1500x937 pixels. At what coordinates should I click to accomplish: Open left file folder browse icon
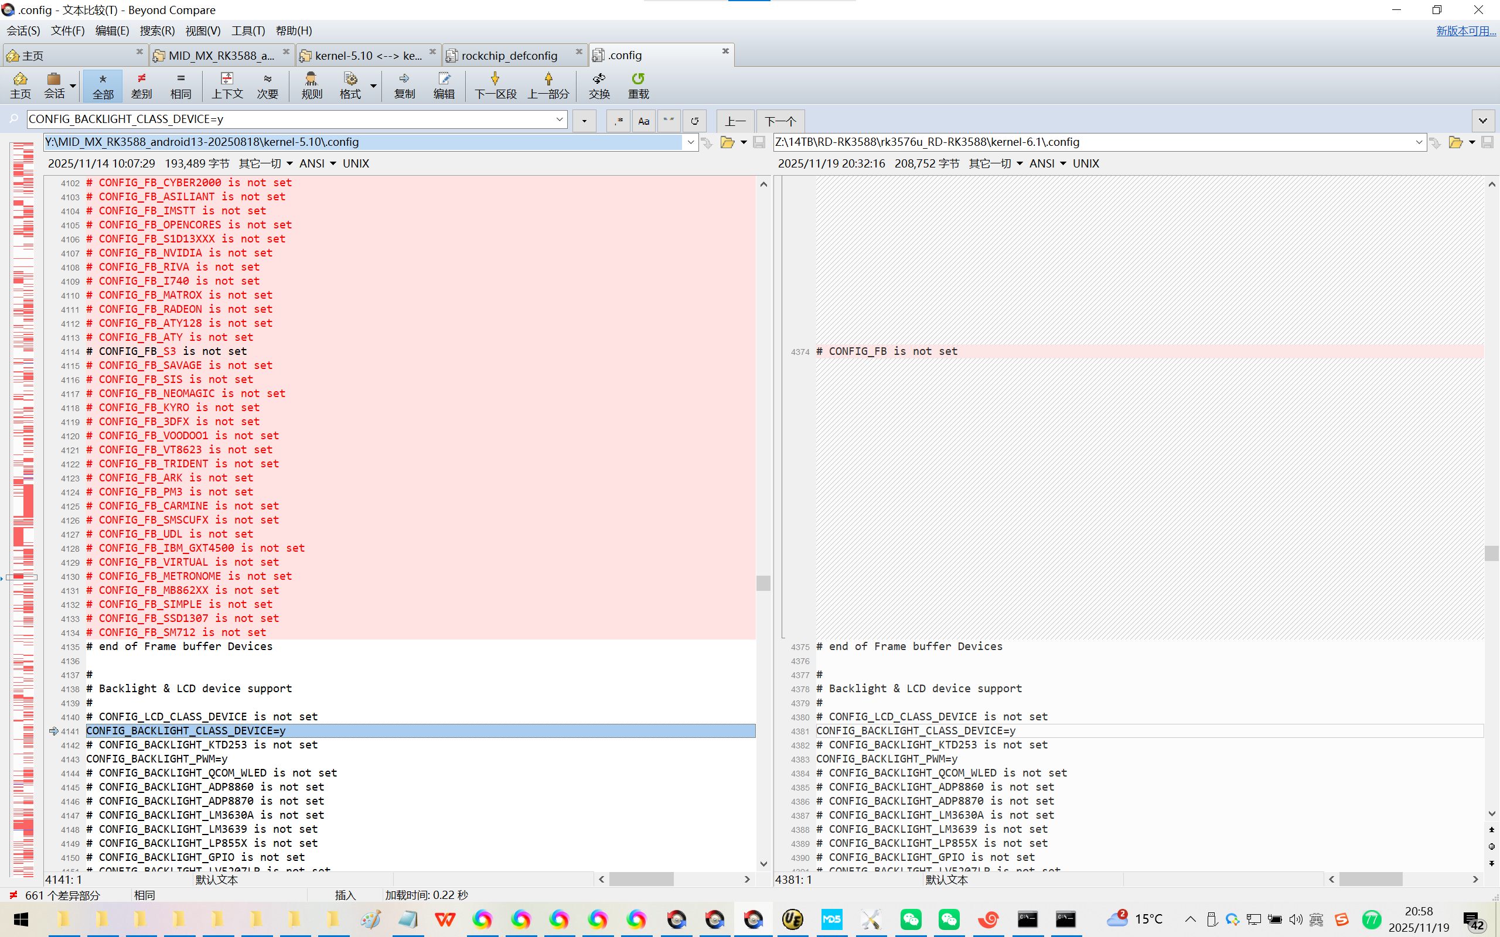pyautogui.click(x=727, y=142)
